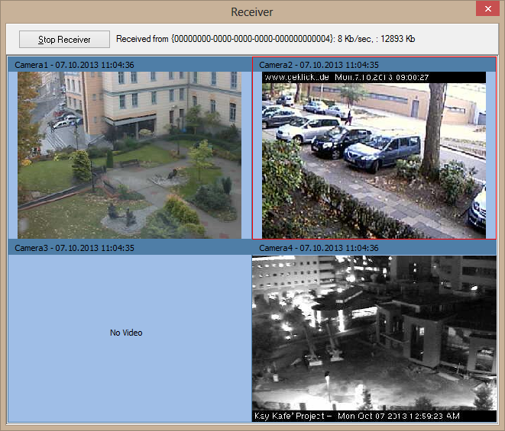Close the Receiver window
The image size is (505, 431).
pyautogui.click(x=485, y=10)
